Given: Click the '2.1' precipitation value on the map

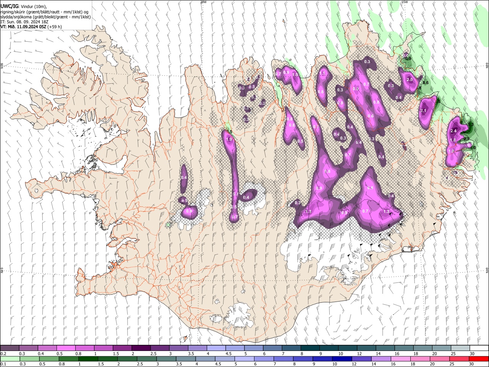Looking at the screenshot, I should point(423,111).
